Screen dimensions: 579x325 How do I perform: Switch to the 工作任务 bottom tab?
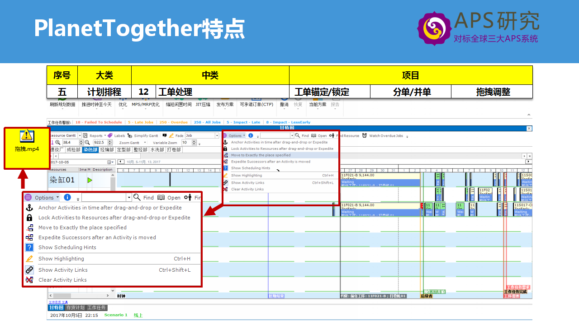(x=96, y=307)
